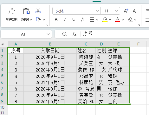
Task: Click cell containing 性别
Action: pos(101,51)
